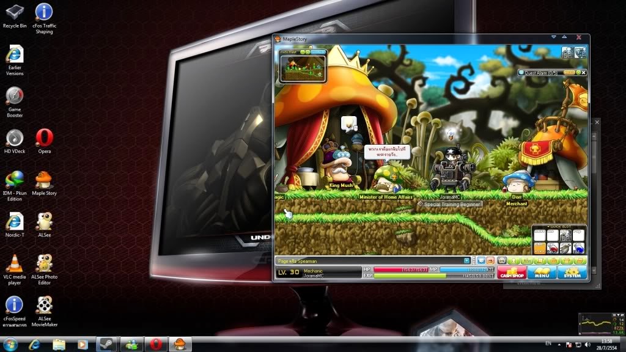Open Game Booster desktop icon
The width and height of the screenshot is (626, 352).
click(x=15, y=102)
